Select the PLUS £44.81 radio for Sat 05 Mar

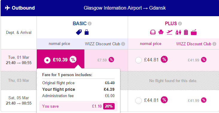tap(139, 100)
